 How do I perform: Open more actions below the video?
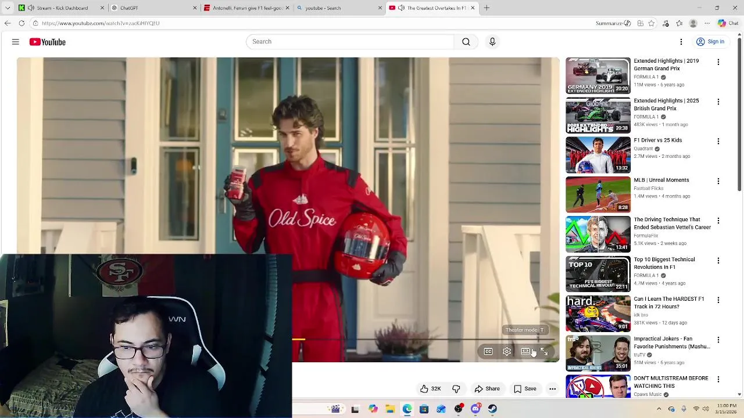(553, 389)
